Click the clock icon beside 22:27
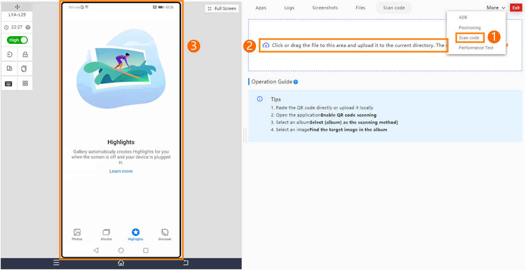The width and height of the screenshot is (525, 270). (x=6, y=28)
